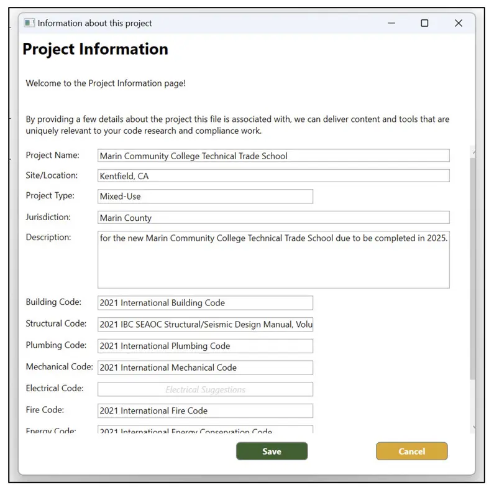Click the empty Electrical Code suggestions field
The image size is (489, 487).
pos(205,389)
